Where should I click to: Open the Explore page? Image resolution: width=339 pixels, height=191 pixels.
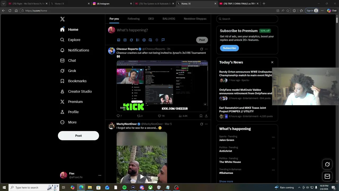pyautogui.click(x=70, y=40)
